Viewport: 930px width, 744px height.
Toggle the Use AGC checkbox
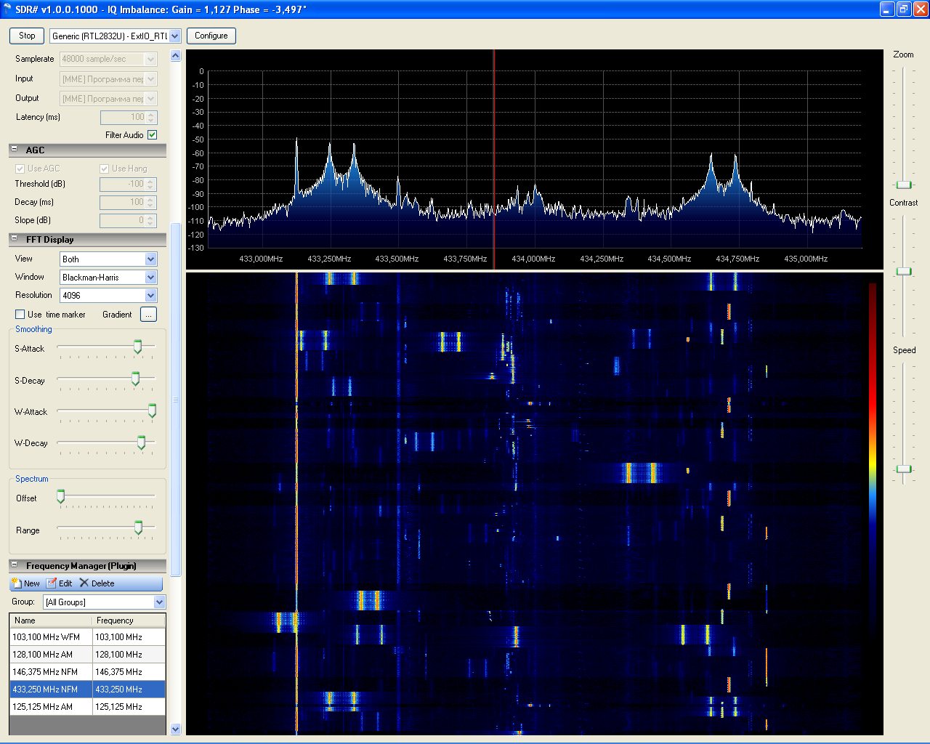pos(20,169)
